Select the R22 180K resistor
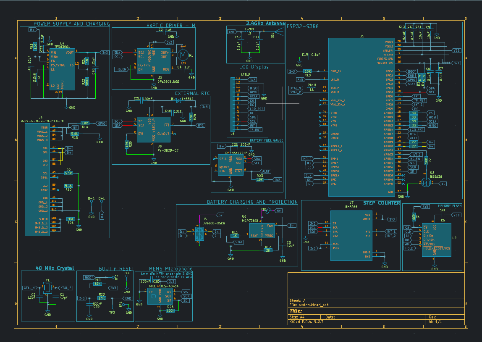Screen dimensions: 482x342 [x=87, y=82]
